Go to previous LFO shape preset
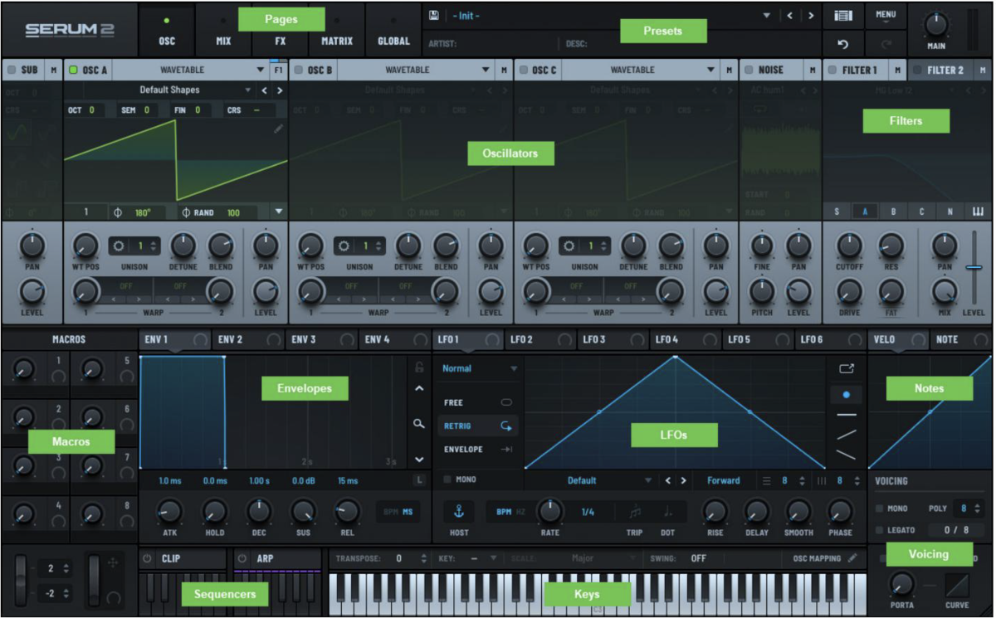 (667, 480)
